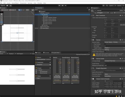Collapse the Canvas node in Hierarchy
The width and height of the screenshot is (125, 97).
41,14
